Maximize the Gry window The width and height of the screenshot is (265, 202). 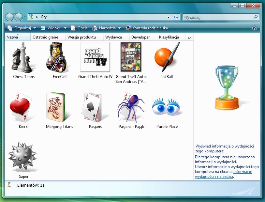pos(243,6)
